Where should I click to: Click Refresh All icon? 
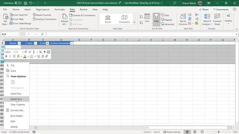[65, 19]
